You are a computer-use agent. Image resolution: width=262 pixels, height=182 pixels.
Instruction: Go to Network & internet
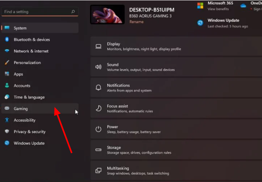click(40, 51)
